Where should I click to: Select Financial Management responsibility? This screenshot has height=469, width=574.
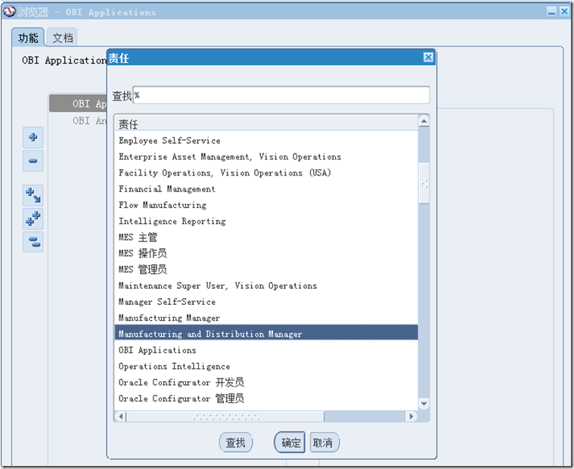point(266,189)
